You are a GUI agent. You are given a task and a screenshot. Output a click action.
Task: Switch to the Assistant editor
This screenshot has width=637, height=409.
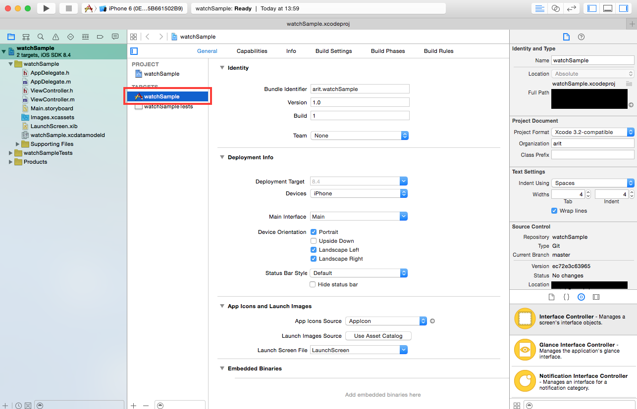click(555, 8)
